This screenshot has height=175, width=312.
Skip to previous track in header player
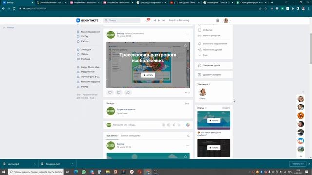click(x=155, y=20)
